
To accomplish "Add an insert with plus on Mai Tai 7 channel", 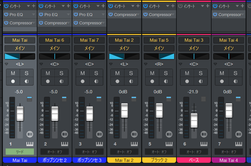I will (x=103, y=6).
